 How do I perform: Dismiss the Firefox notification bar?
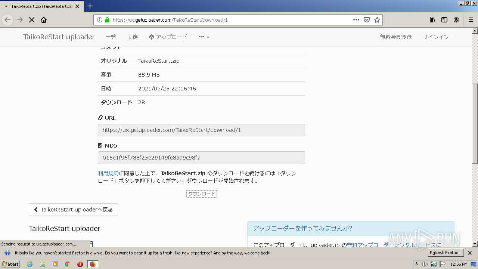[470, 253]
